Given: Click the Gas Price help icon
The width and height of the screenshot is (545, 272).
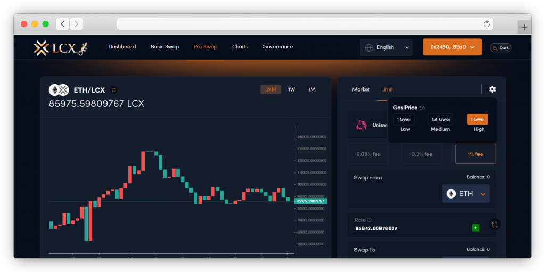Looking at the screenshot, I should [x=422, y=108].
